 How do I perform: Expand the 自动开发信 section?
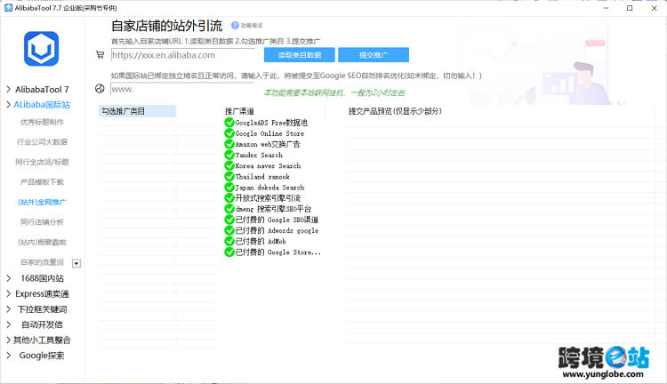(x=9, y=324)
